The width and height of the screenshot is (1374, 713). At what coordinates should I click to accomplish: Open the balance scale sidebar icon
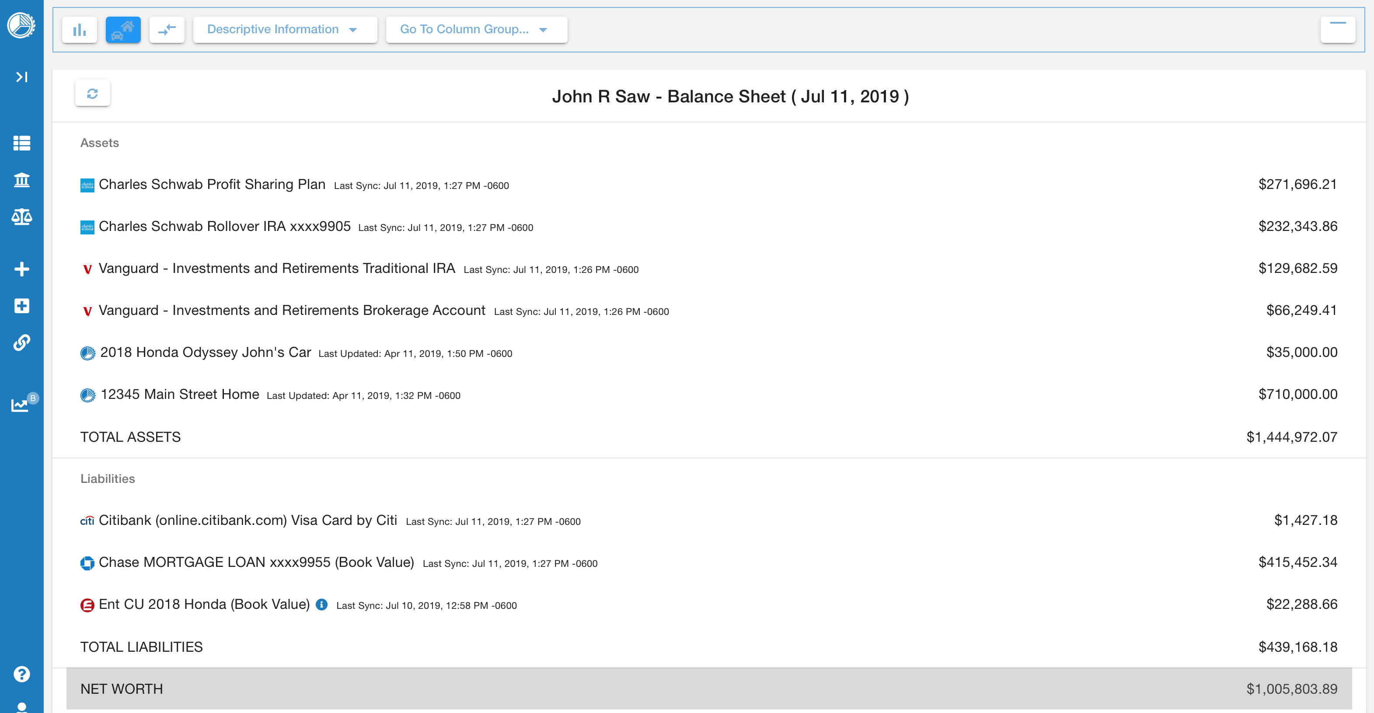(x=21, y=217)
